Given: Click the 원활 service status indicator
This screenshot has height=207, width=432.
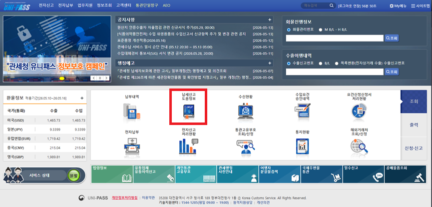Looking at the screenshot, I should pos(74,175).
